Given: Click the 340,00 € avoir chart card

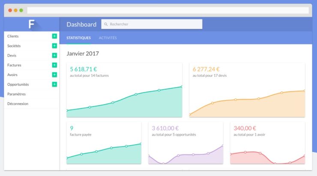Looking at the screenshot, I should (x=268, y=143).
